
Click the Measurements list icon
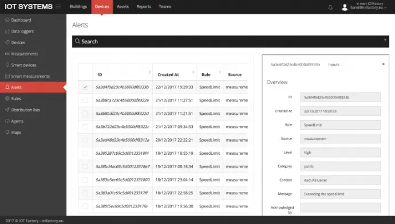(x=7, y=54)
